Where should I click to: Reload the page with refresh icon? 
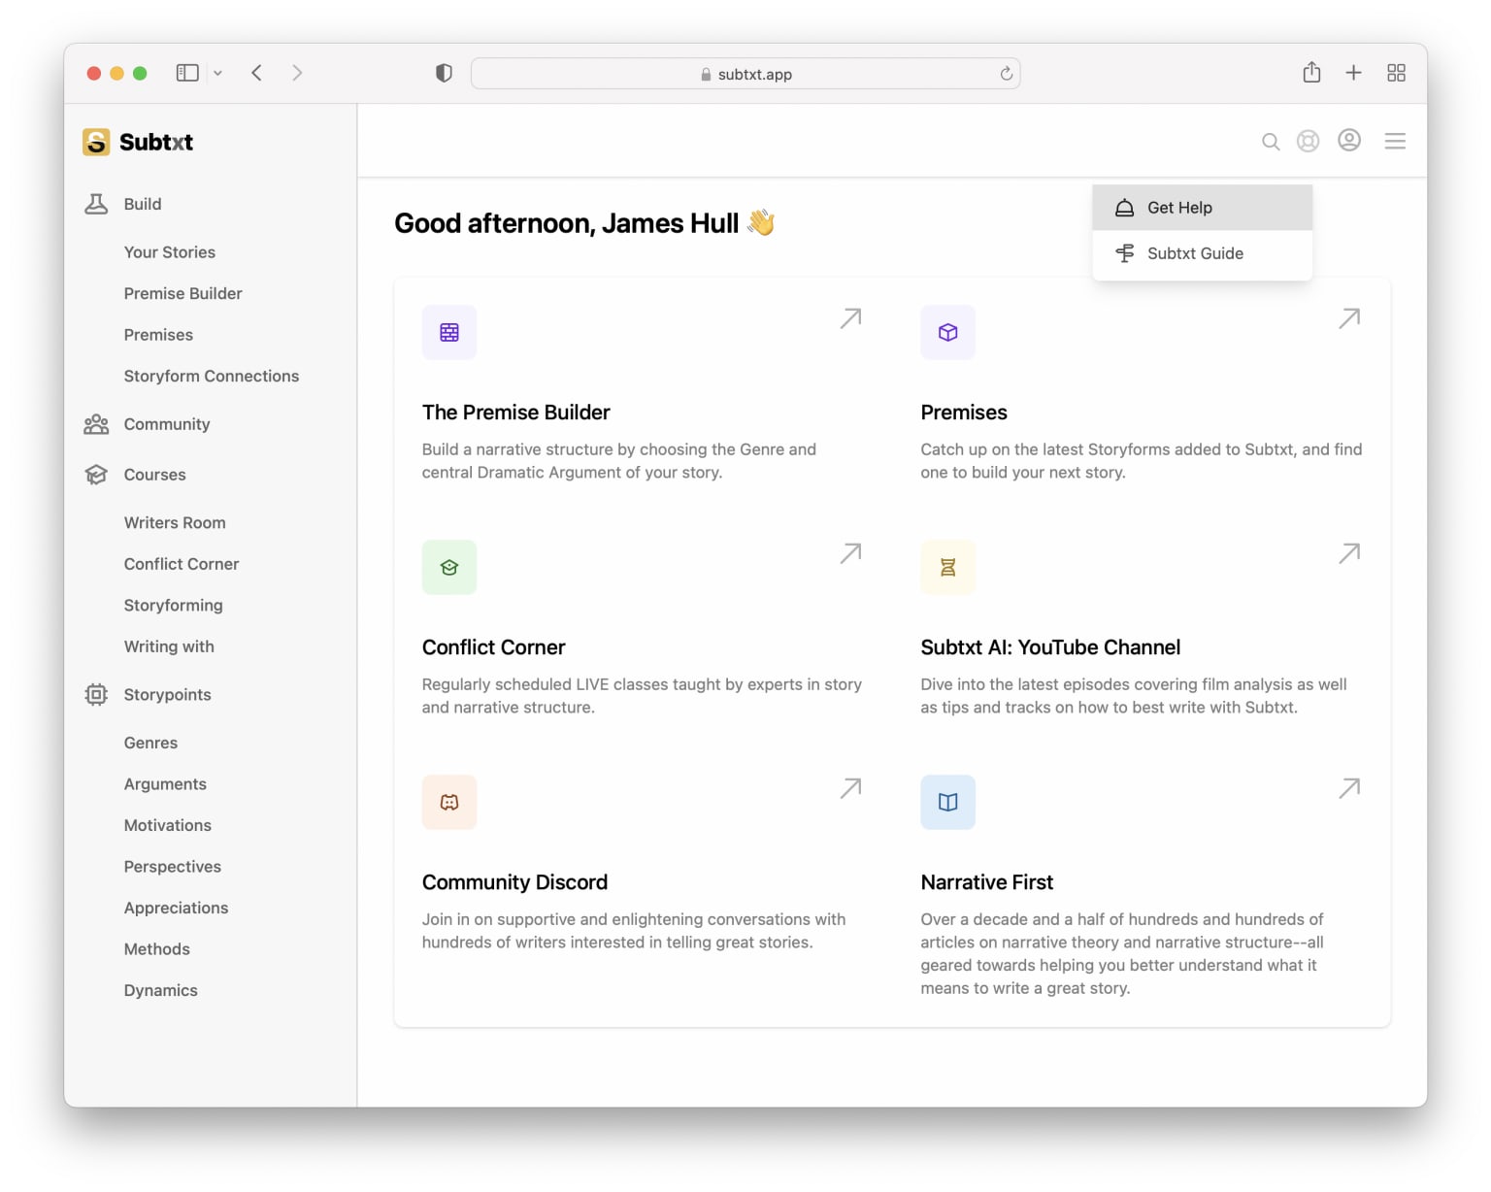(1007, 74)
